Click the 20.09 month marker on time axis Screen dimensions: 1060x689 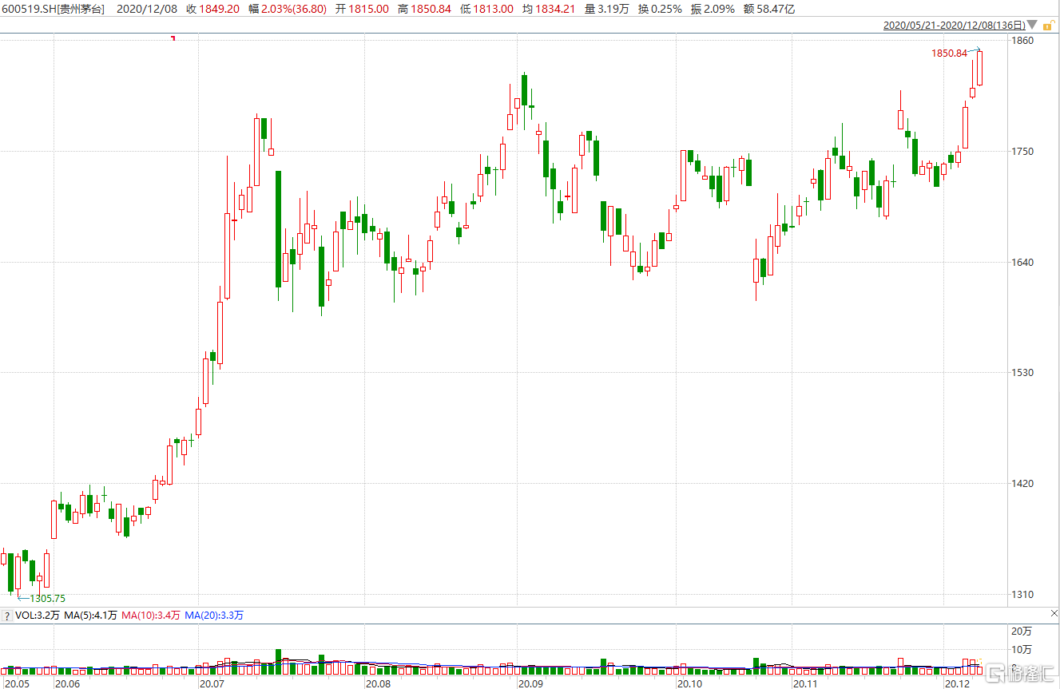click(530, 683)
